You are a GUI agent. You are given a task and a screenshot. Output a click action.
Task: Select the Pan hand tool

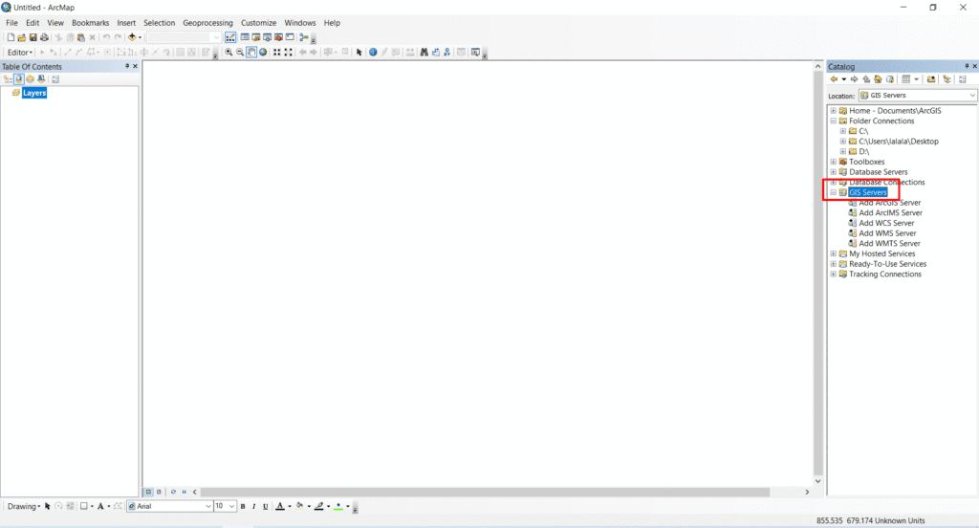coord(251,53)
